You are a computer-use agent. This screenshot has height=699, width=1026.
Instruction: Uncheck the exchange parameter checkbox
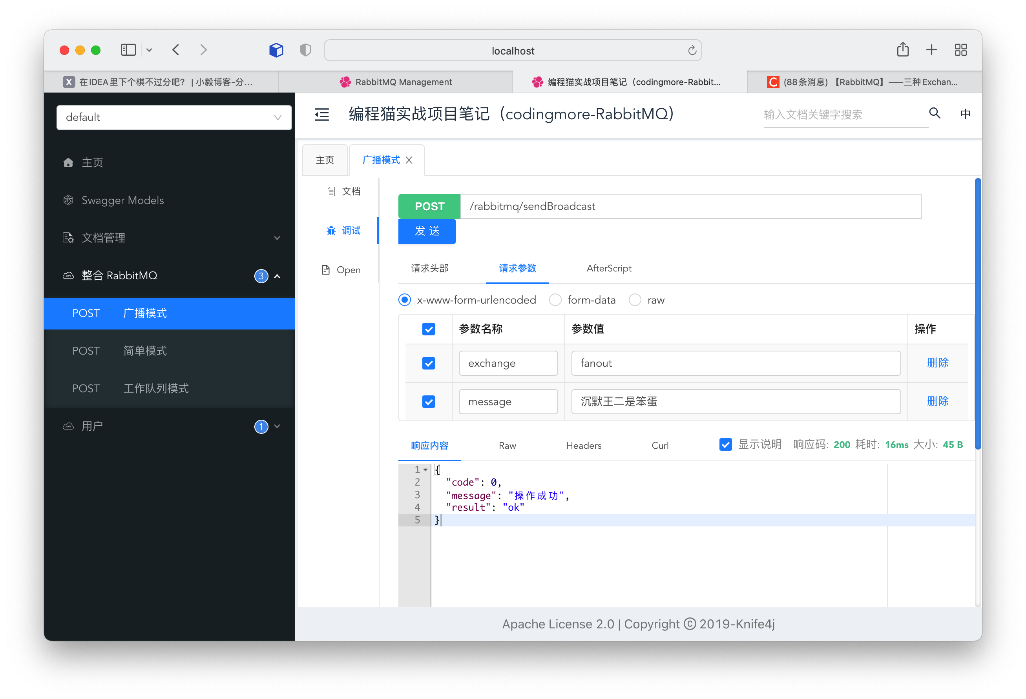click(428, 363)
